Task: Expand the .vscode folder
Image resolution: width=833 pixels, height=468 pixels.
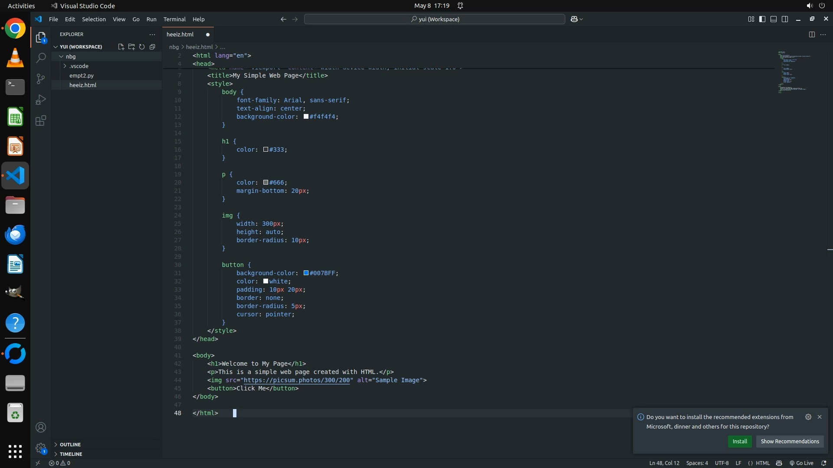Action: tap(79, 66)
